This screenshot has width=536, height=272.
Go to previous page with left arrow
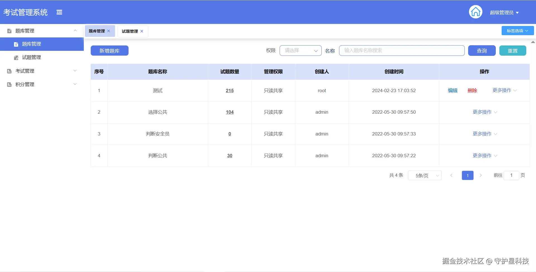pyautogui.click(x=451, y=175)
